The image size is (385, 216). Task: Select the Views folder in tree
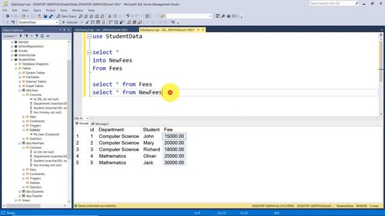pos(26,200)
